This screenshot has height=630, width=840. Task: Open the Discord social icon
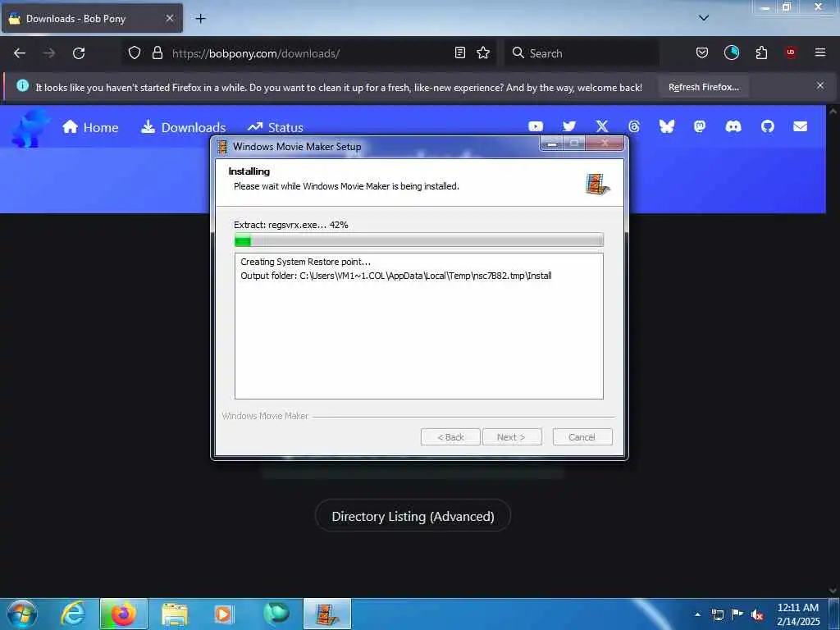pyautogui.click(x=733, y=126)
